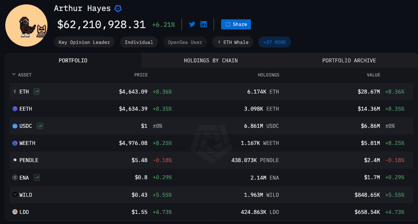Click the 3.098K EETH holdings cell

(x=262, y=108)
